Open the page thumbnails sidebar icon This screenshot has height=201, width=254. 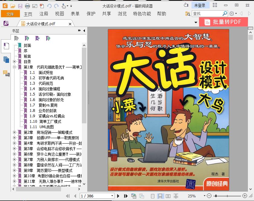(x=6, y=60)
